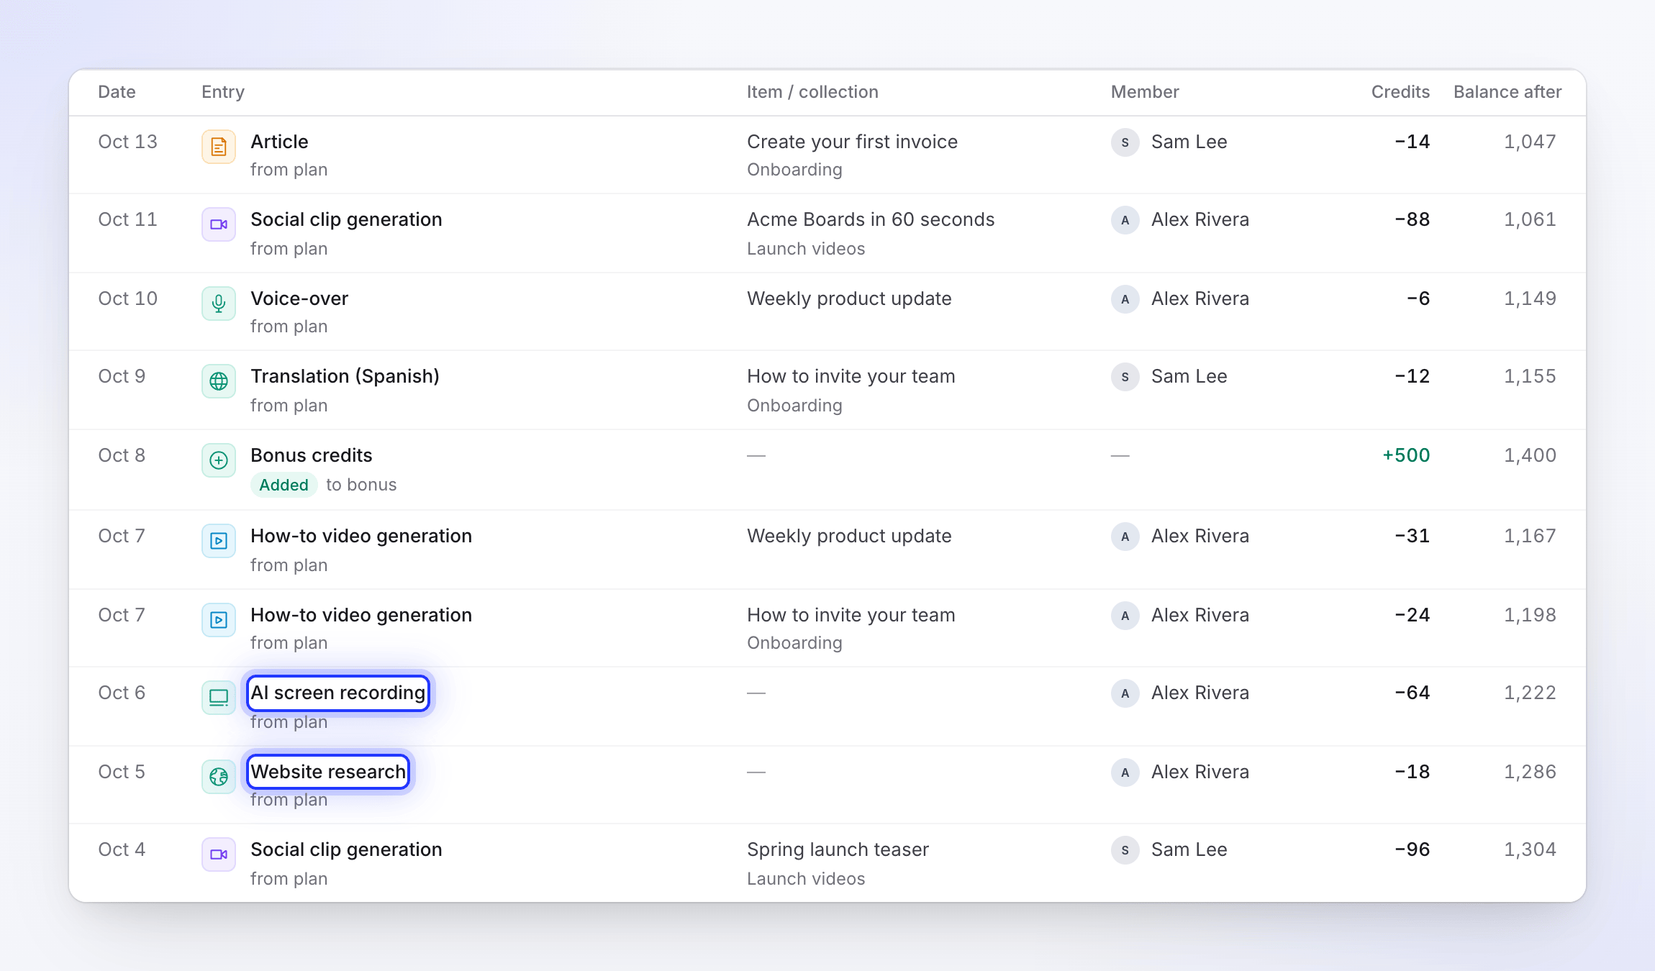Click the Article document icon on Oct 13
The image size is (1655, 971).
[x=219, y=147]
